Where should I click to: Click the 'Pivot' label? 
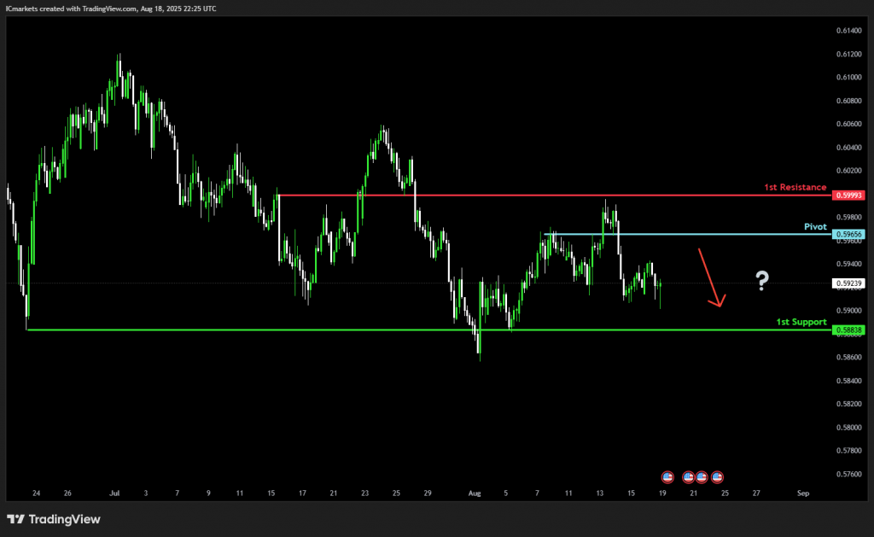click(x=815, y=226)
